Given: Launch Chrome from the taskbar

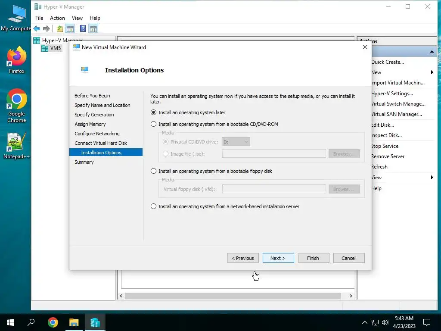Looking at the screenshot, I should coord(53,322).
